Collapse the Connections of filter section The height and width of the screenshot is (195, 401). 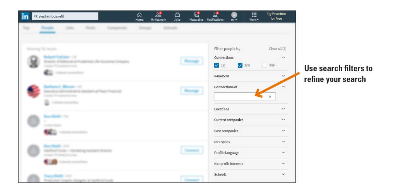point(283,87)
